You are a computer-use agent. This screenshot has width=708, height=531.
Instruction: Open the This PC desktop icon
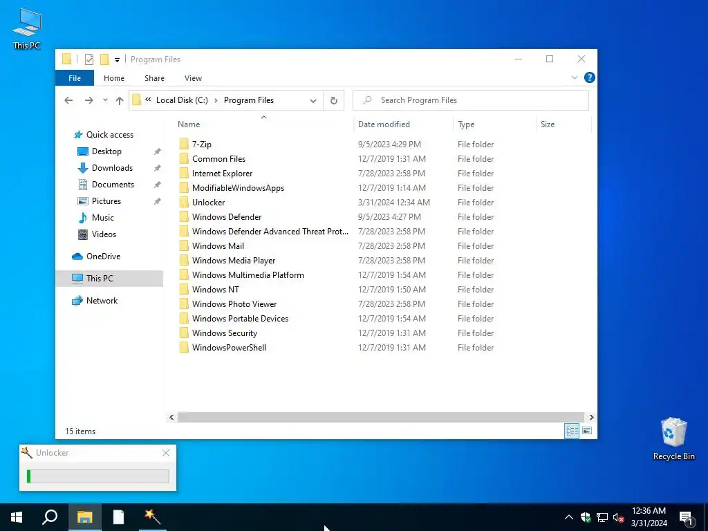[x=27, y=28]
